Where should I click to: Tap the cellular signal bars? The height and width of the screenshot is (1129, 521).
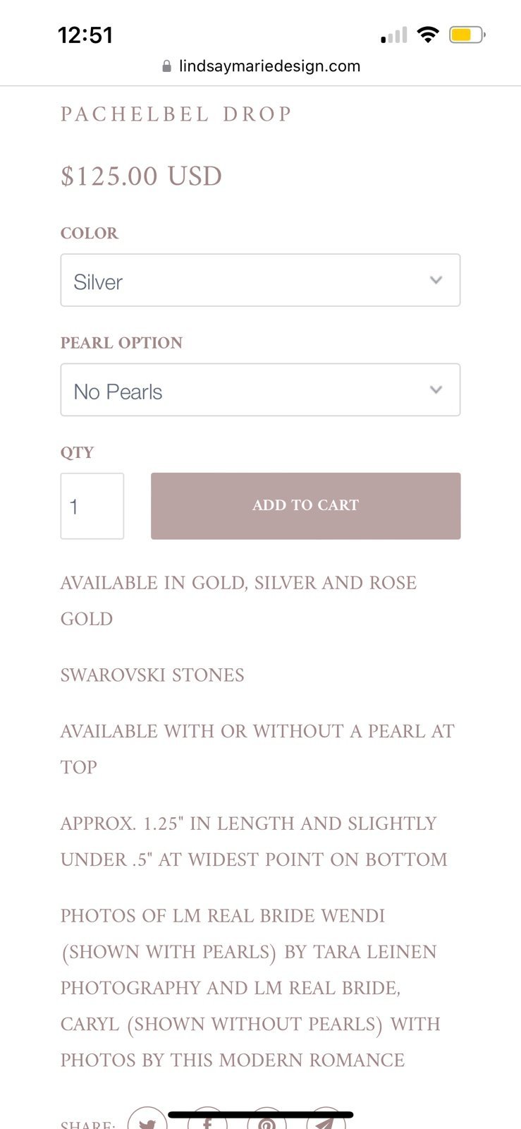(x=394, y=35)
